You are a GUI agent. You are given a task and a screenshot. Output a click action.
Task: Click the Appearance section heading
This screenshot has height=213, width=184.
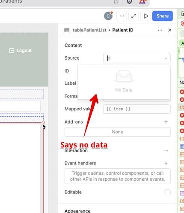(77, 211)
